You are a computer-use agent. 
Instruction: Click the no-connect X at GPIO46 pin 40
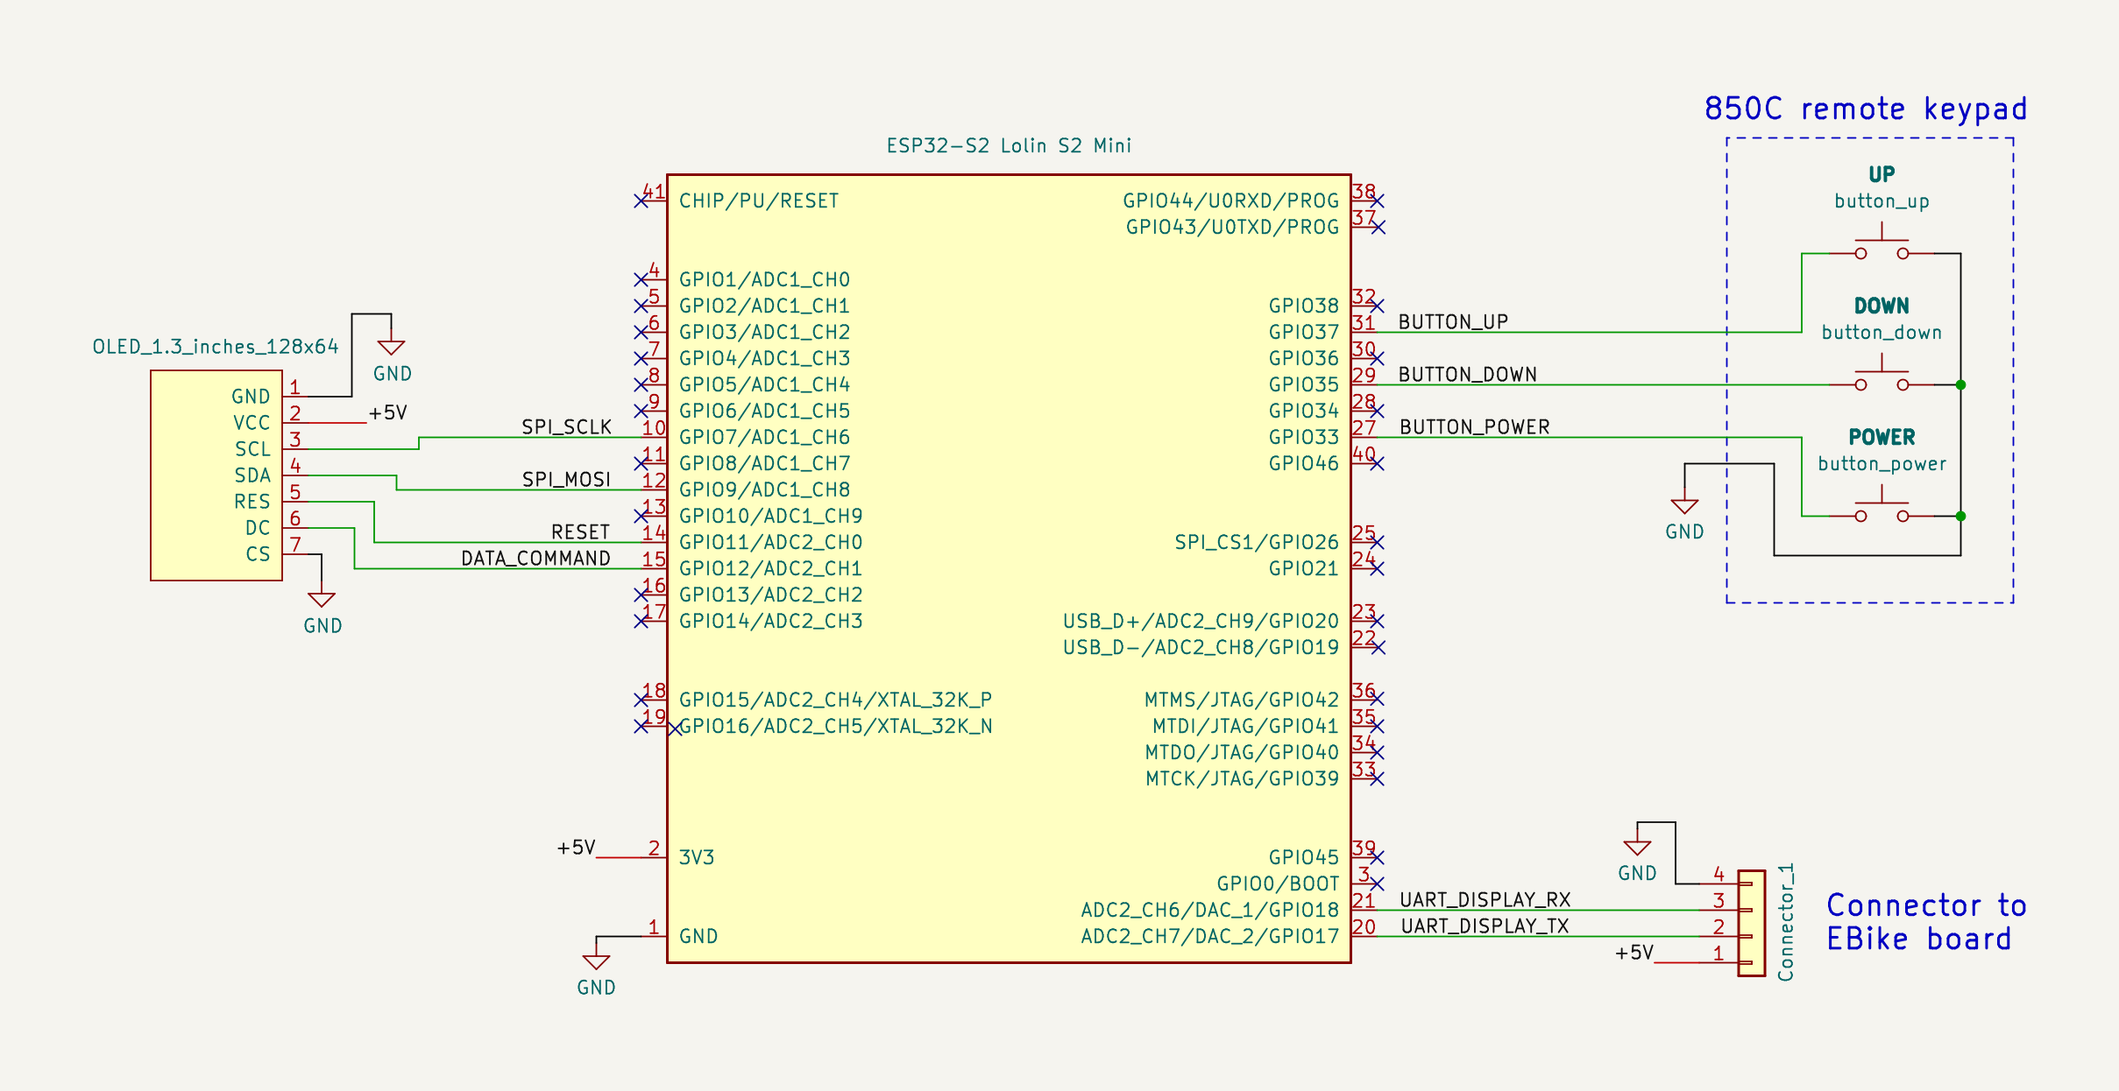click(1377, 463)
